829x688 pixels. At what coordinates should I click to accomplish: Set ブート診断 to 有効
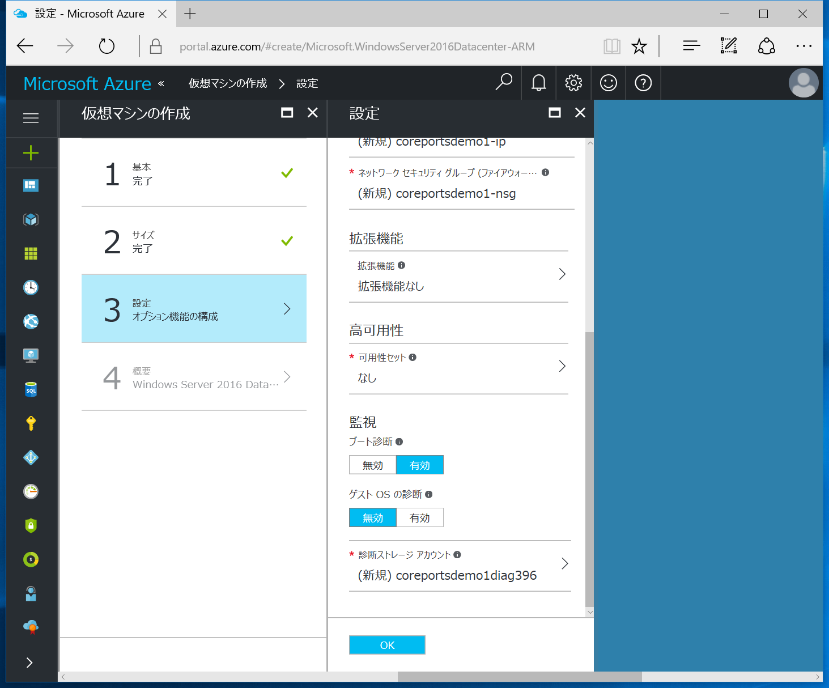click(x=420, y=465)
